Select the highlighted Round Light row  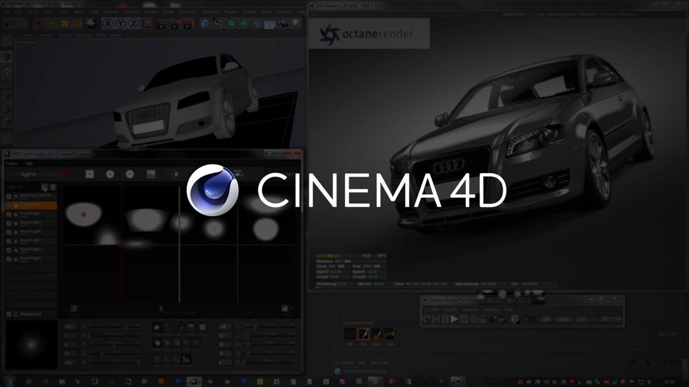coord(31,205)
